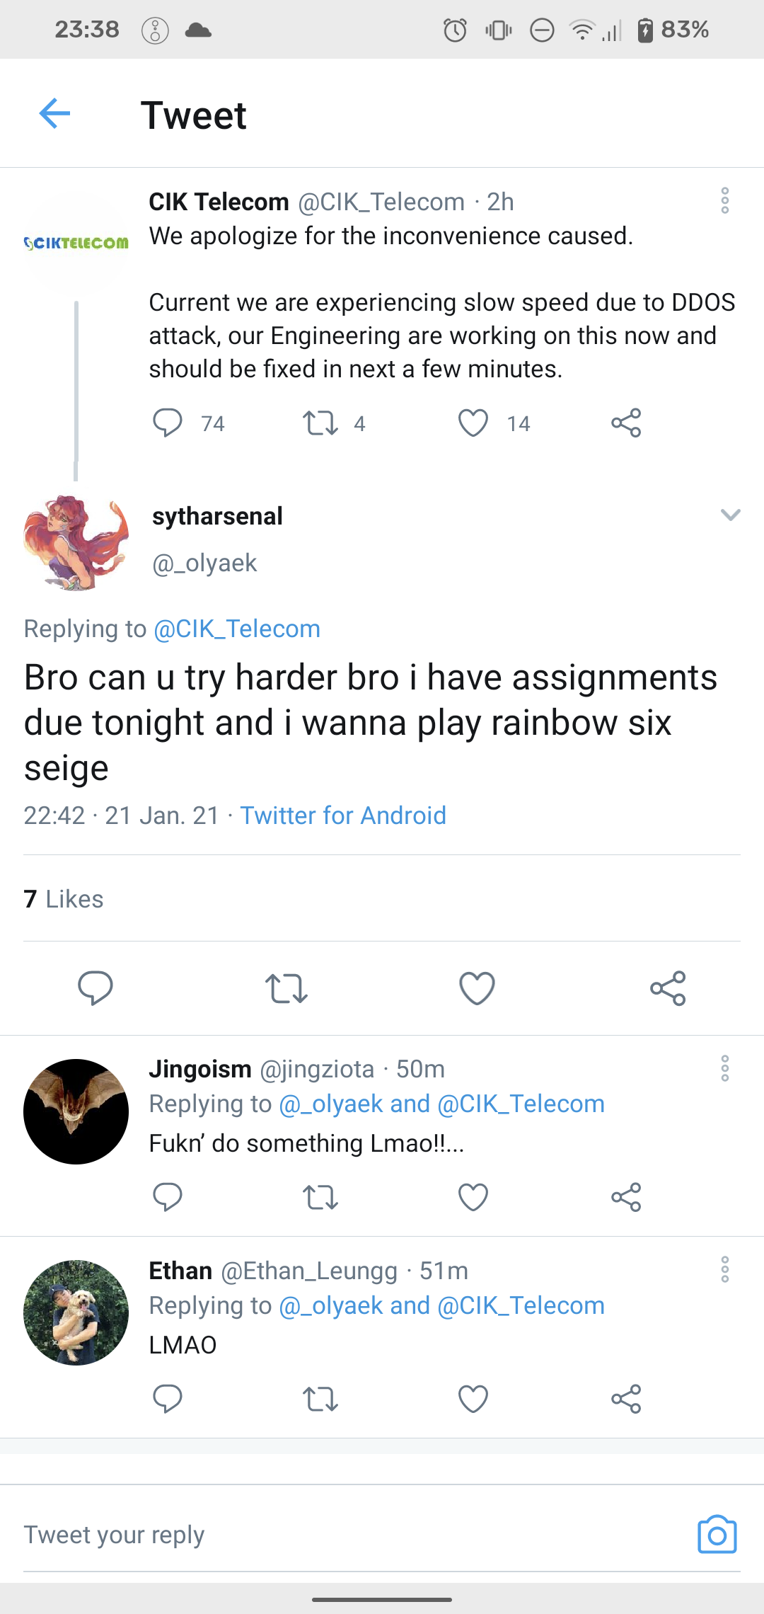
Task: Tap the camera icon in reply bar
Action: pyautogui.click(x=717, y=1535)
